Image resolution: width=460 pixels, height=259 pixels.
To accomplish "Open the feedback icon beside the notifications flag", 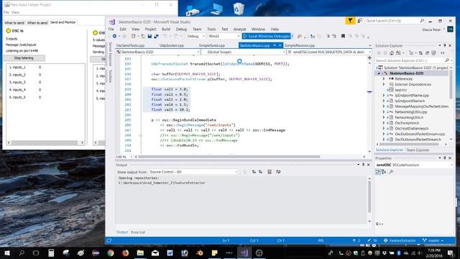I will (359, 21).
